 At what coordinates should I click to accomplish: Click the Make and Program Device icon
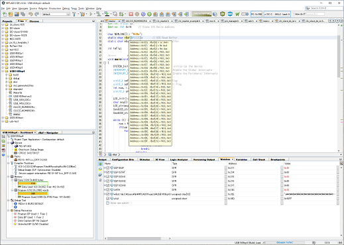point(99,14)
